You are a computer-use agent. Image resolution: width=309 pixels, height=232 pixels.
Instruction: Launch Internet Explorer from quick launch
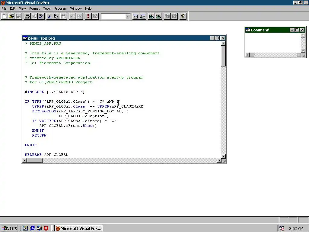(x=32, y=228)
